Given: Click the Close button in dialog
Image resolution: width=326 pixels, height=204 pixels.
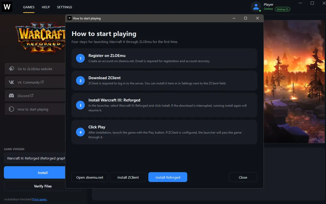Looking at the screenshot, I should click(243, 177).
